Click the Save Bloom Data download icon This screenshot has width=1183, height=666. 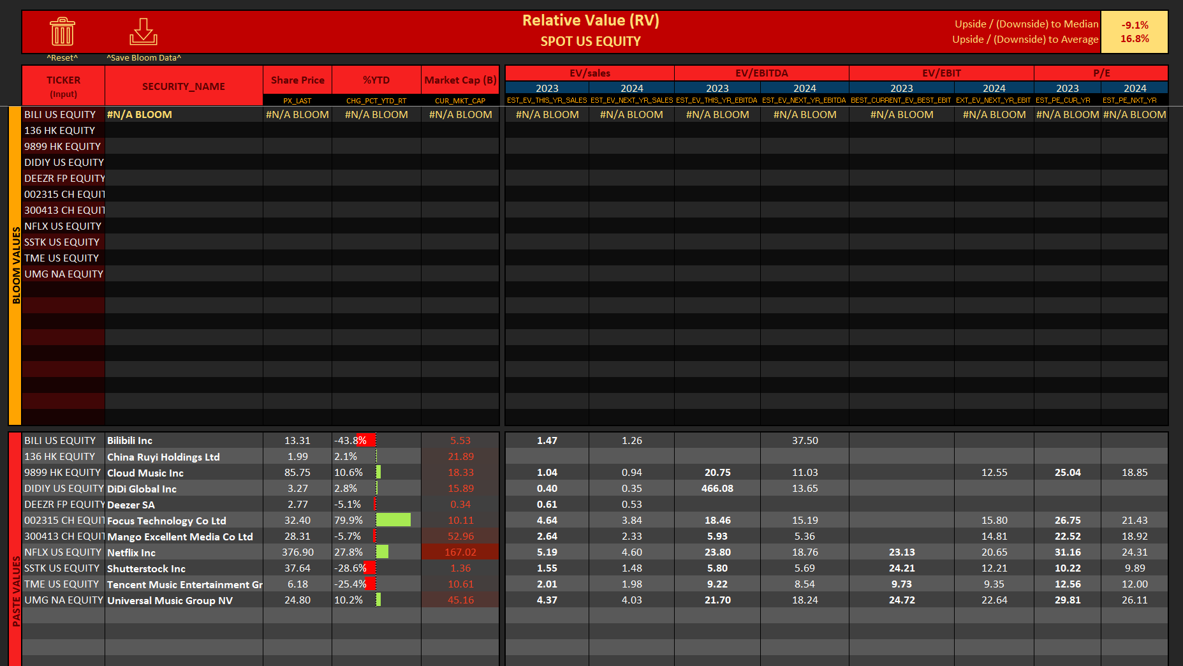pos(143,31)
